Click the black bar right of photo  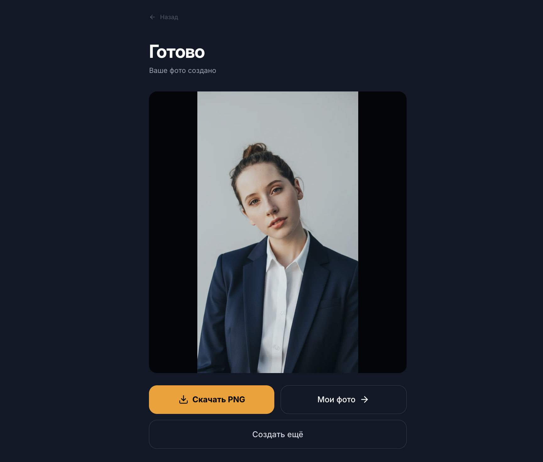click(382, 232)
